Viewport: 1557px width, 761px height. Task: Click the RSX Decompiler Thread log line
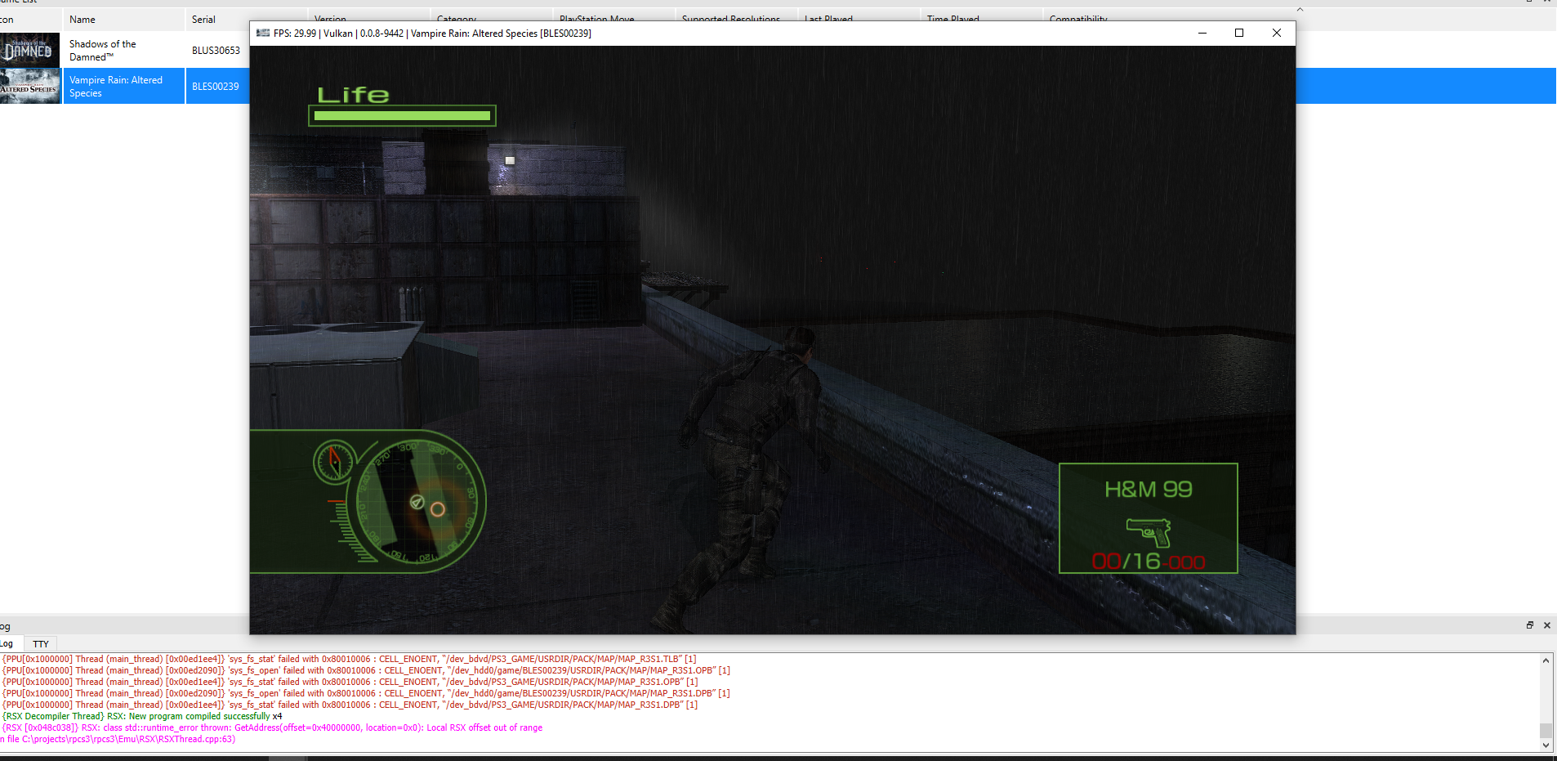[x=142, y=716]
